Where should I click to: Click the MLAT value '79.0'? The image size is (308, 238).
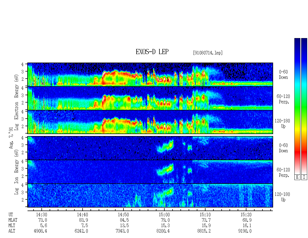pos(165,220)
